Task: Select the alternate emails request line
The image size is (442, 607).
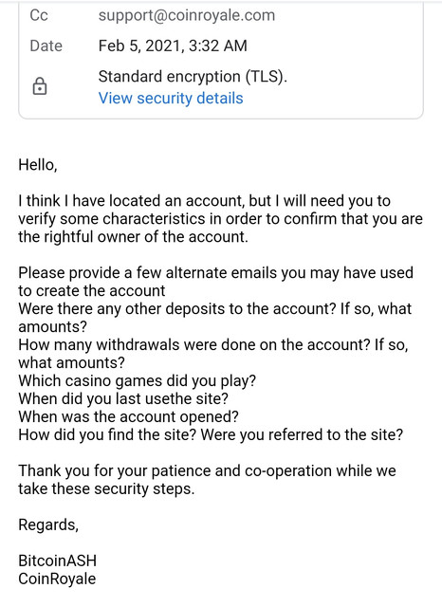Action: [215, 282]
